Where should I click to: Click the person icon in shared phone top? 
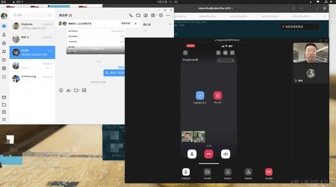[218, 53]
